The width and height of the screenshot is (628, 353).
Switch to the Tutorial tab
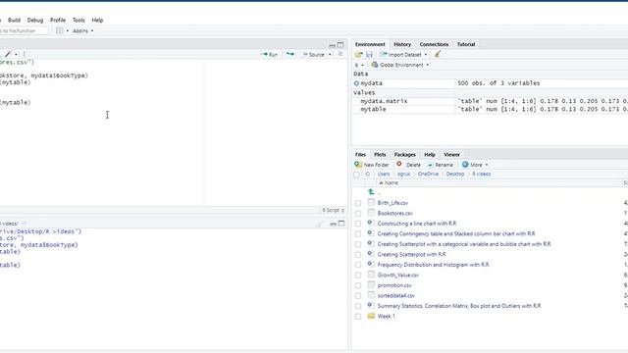tap(466, 44)
